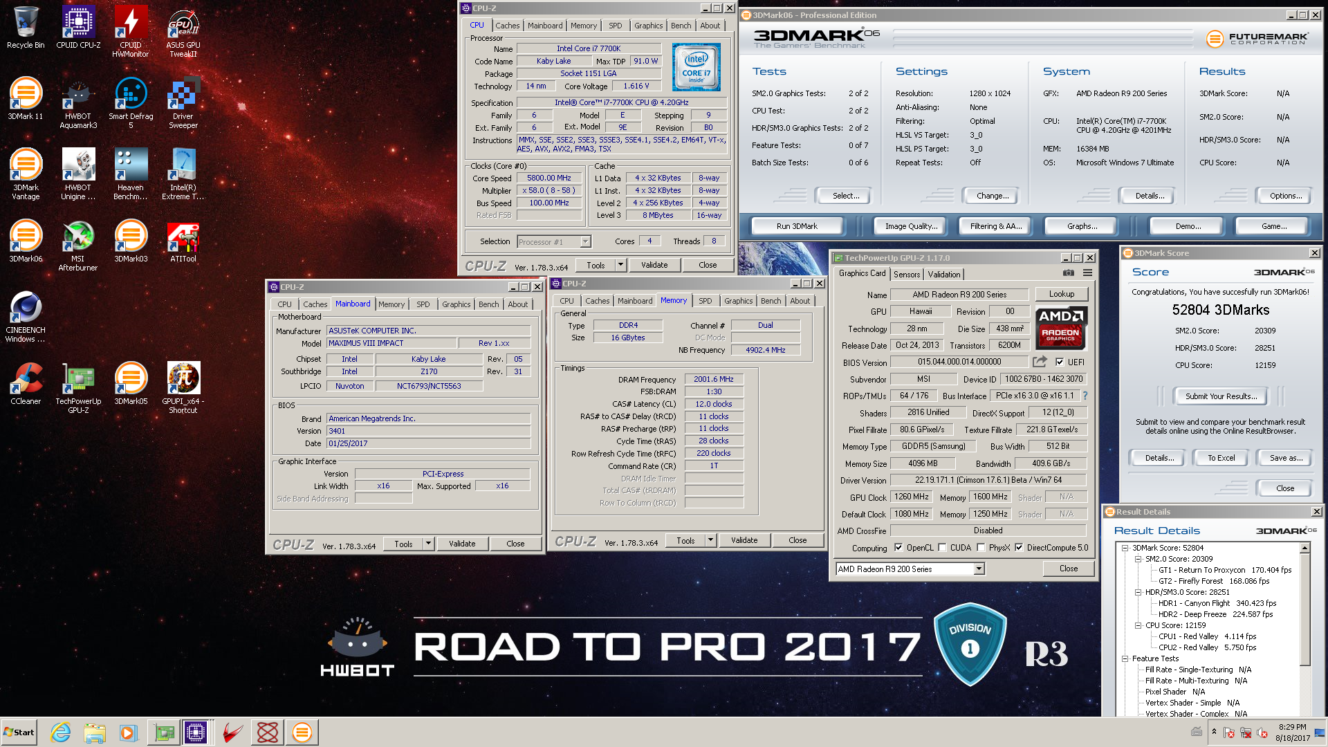Open Bench tab in CPU-Z Mainboard window
Image resolution: width=1328 pixels, height=747 pixels.
tap(488, 304)
